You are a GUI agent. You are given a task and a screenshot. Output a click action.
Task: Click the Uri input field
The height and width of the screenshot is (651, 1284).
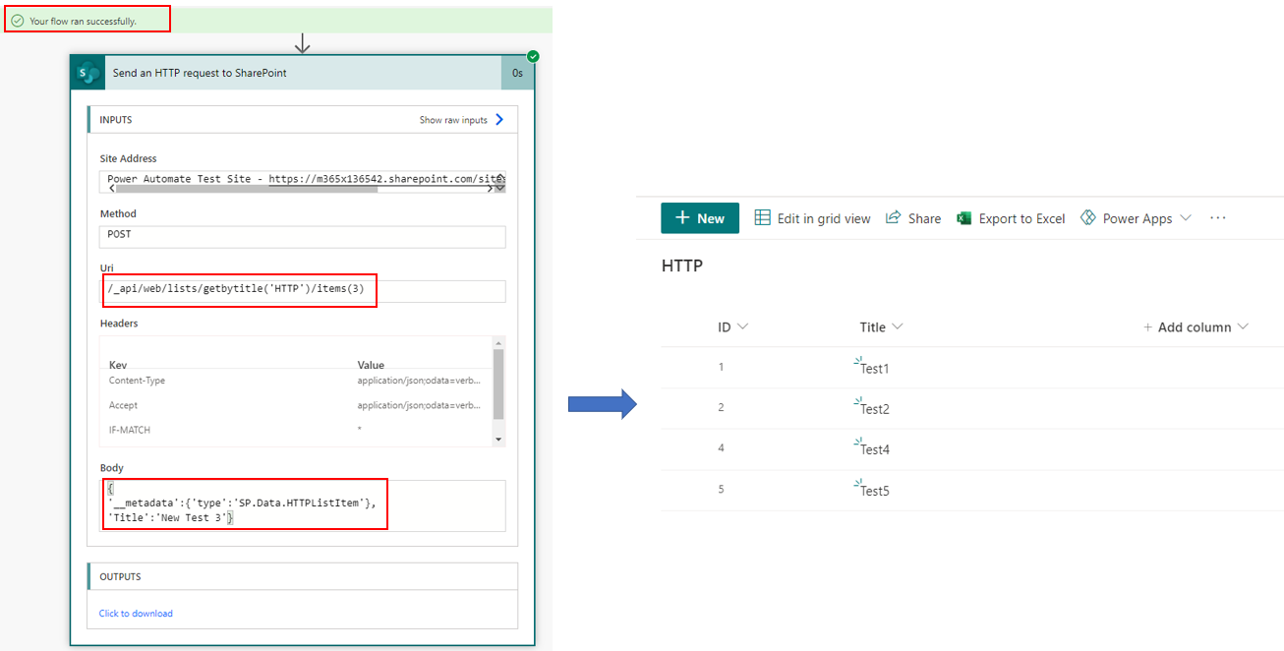pos(303,291)
